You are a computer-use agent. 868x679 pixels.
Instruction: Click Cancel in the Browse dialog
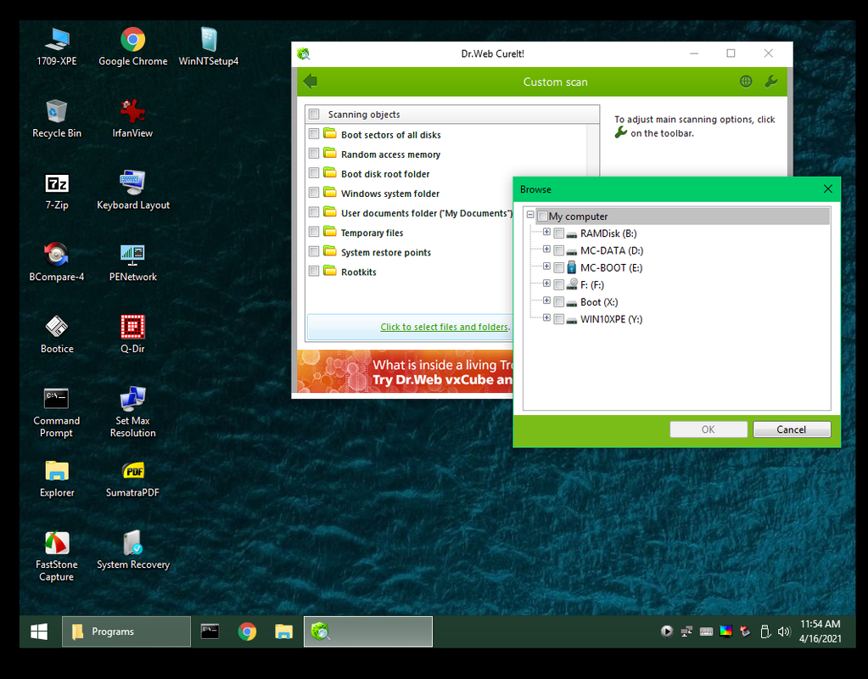coord(792,429)
